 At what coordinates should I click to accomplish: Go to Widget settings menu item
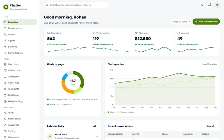click(20, 101)
